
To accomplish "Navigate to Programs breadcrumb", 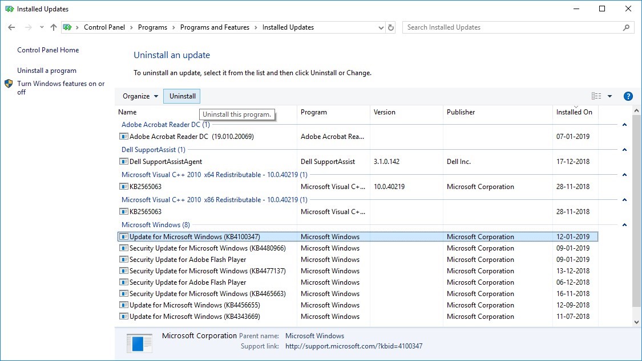I will [152, 27].
